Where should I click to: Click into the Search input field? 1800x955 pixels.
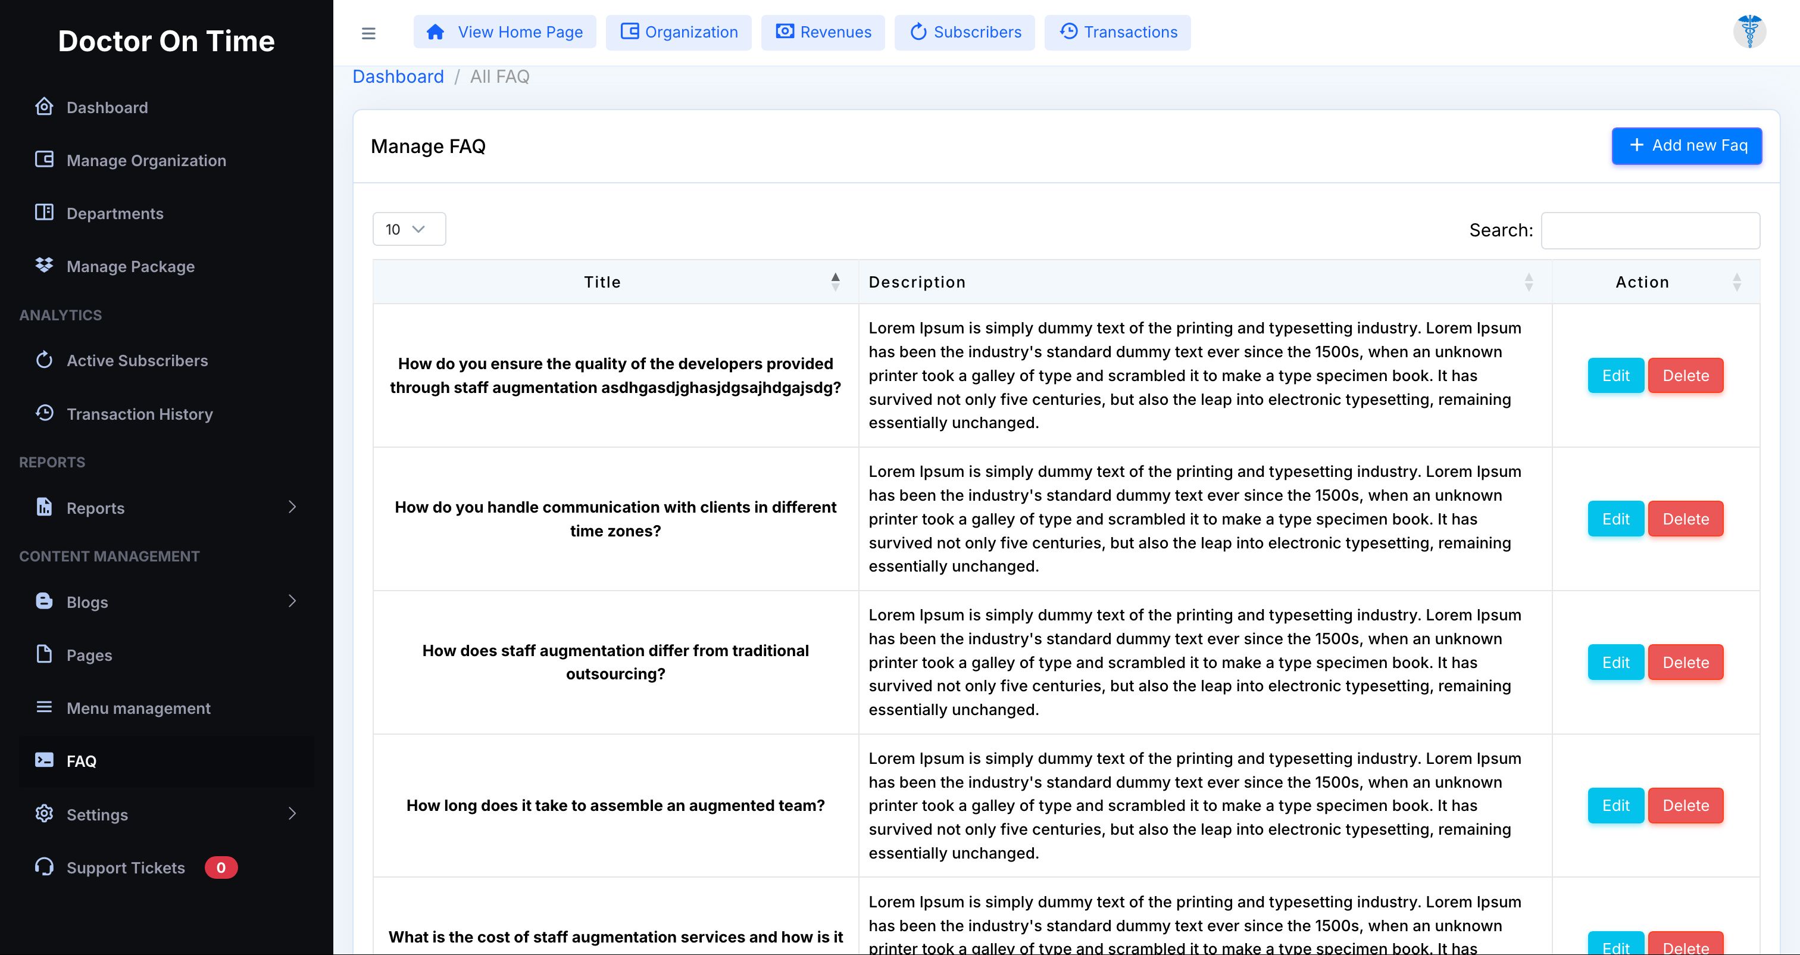click(1650, 230)
